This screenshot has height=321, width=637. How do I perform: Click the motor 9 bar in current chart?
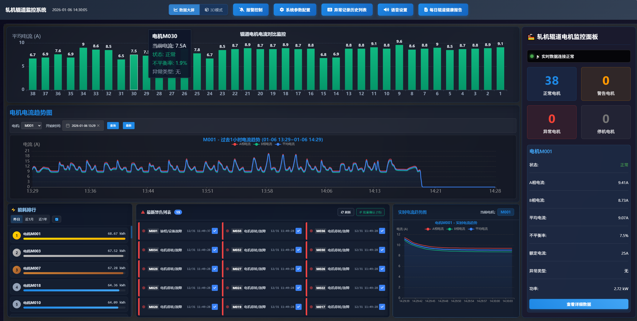[x=399, y=68]
